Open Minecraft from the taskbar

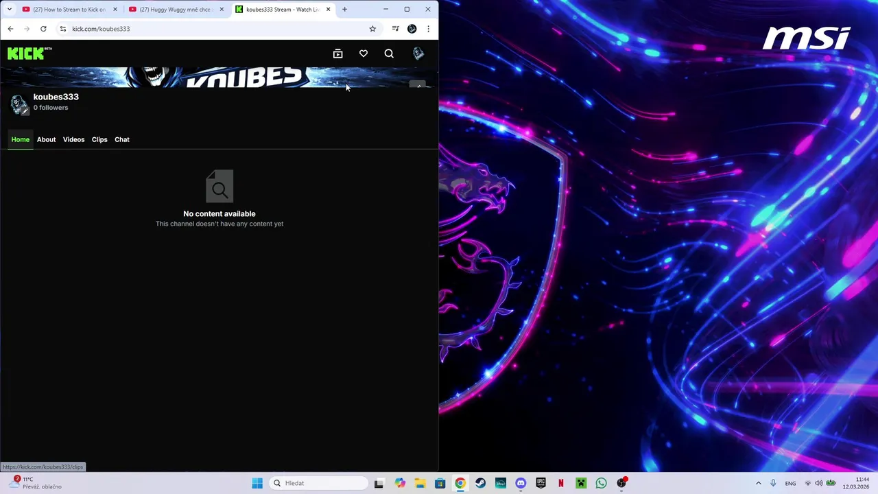(581, 483)
